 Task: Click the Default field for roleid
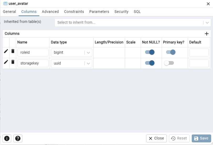[x=199, y=52]
